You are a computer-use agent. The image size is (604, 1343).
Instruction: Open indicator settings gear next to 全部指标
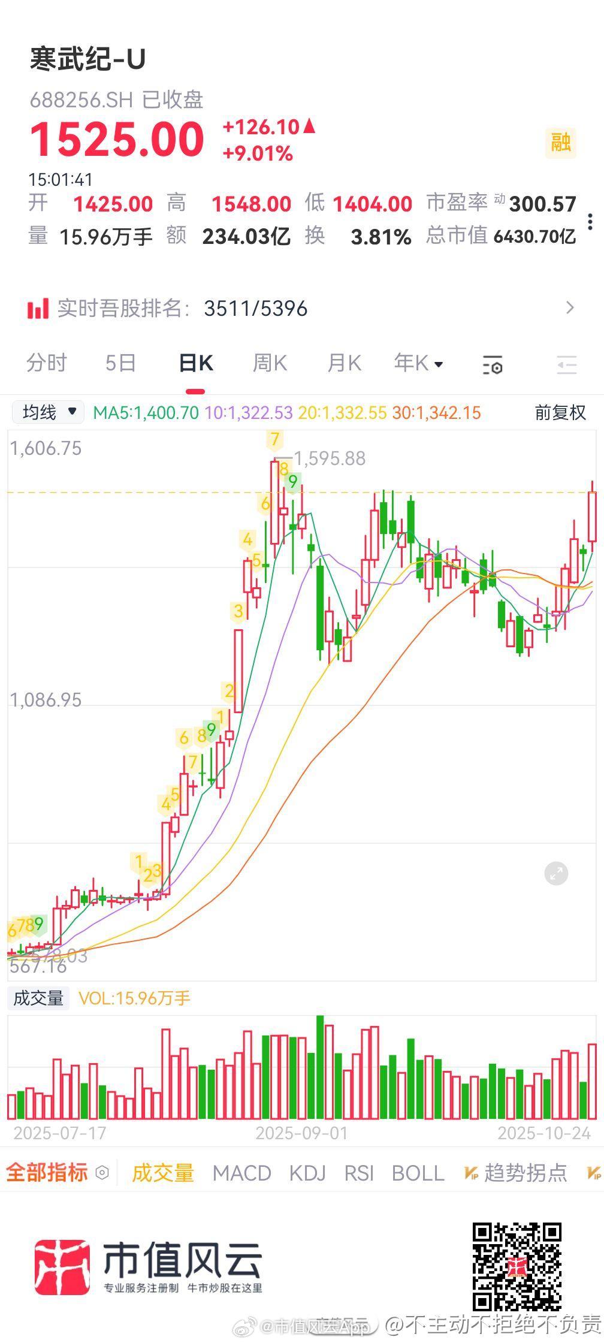(102, 1172)
